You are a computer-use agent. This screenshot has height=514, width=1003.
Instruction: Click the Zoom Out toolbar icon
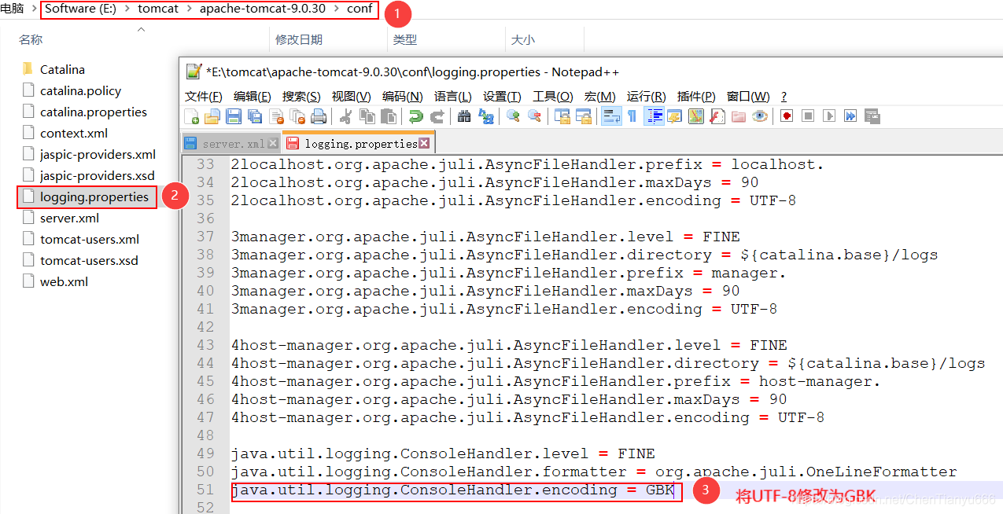pyautogui.click(x=534, y=116)
